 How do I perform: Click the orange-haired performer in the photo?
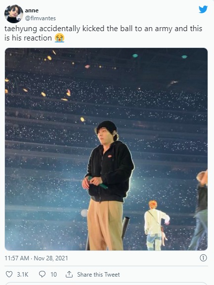(156, 225)
